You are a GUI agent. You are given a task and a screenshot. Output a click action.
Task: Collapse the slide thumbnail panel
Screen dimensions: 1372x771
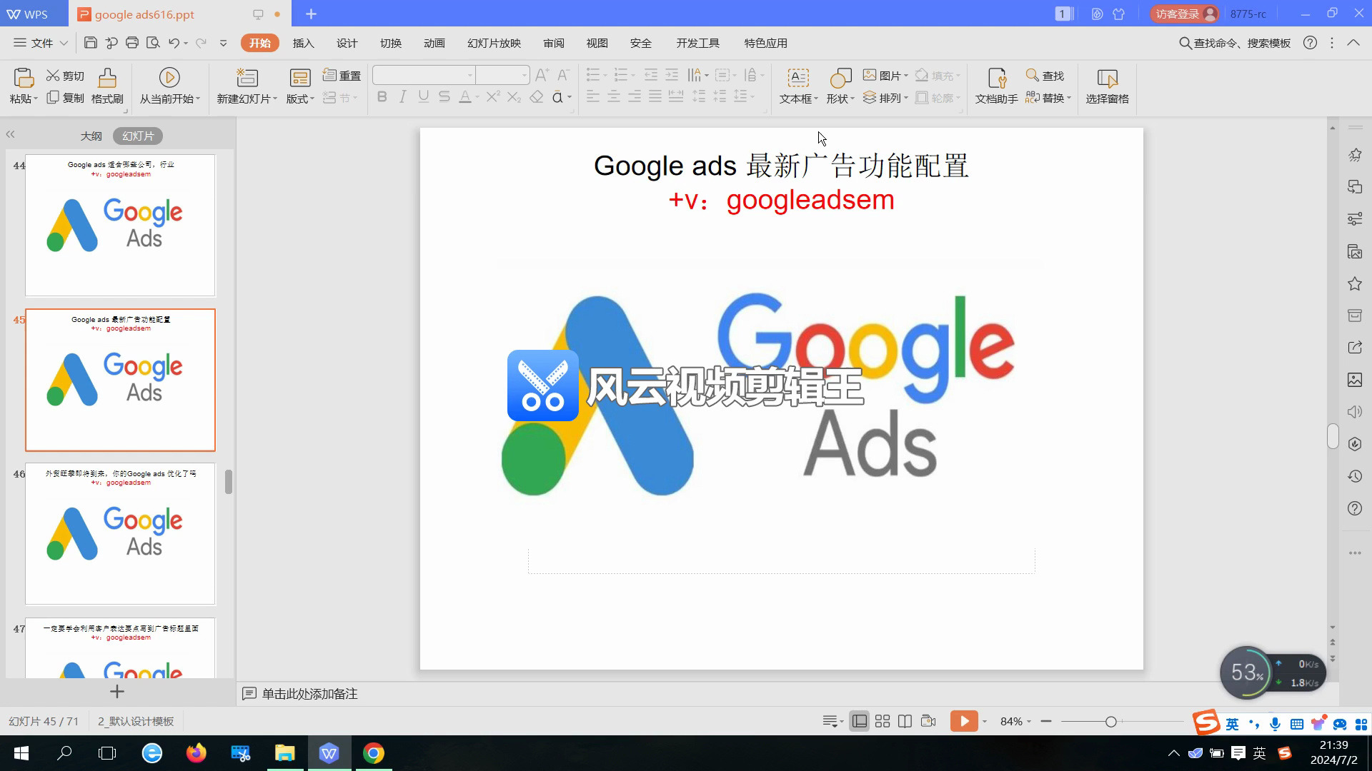10,134
